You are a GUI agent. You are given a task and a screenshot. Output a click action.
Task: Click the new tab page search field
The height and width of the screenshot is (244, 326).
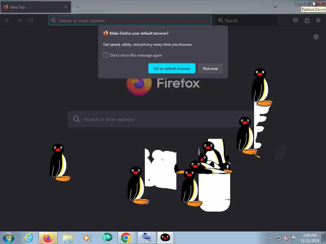(160, 119)
